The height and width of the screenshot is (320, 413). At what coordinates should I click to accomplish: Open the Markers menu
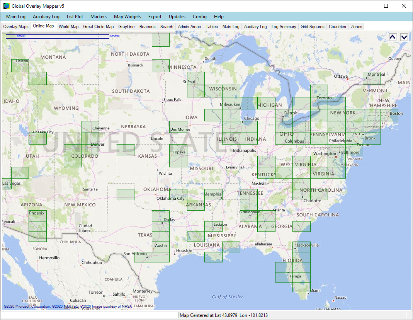tap(99, 17)
